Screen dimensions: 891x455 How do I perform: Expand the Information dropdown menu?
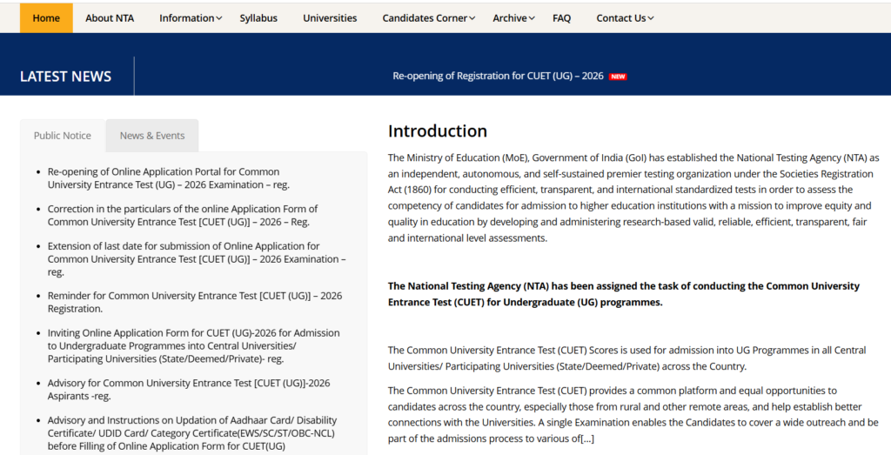(x=191, y=18)
